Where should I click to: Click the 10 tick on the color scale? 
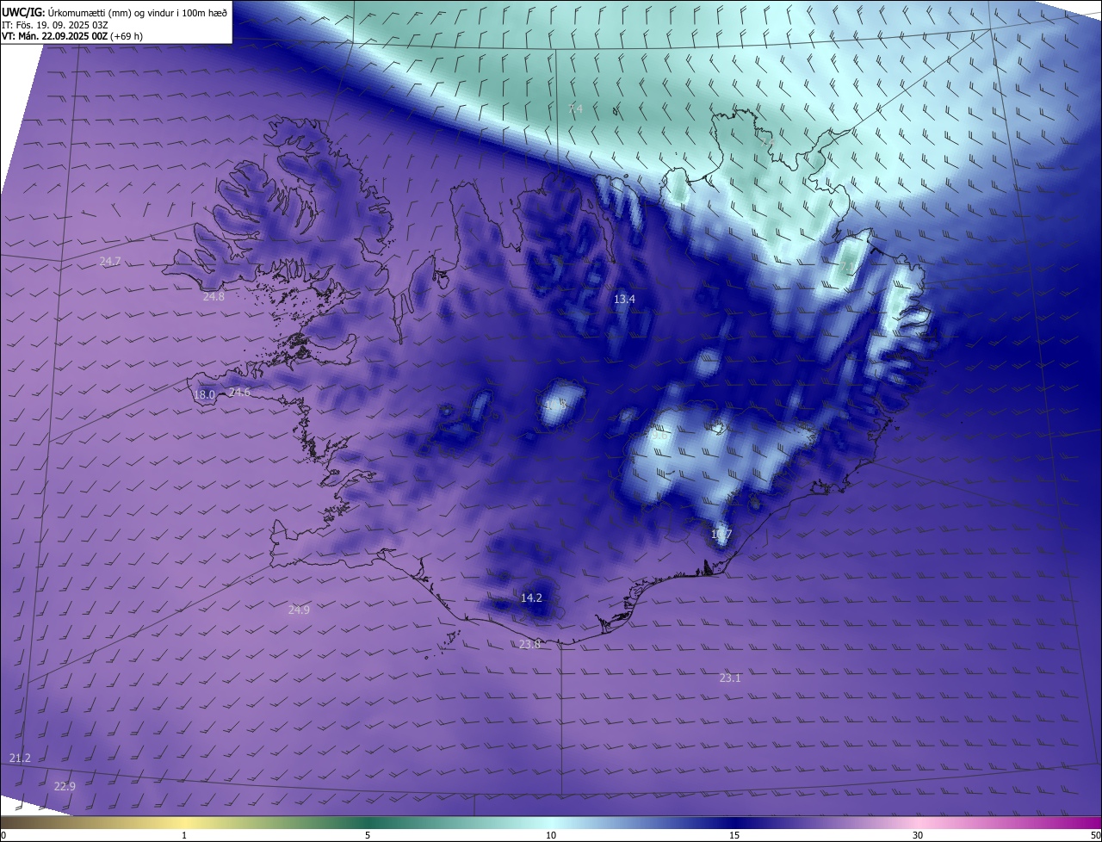point(551,835)
